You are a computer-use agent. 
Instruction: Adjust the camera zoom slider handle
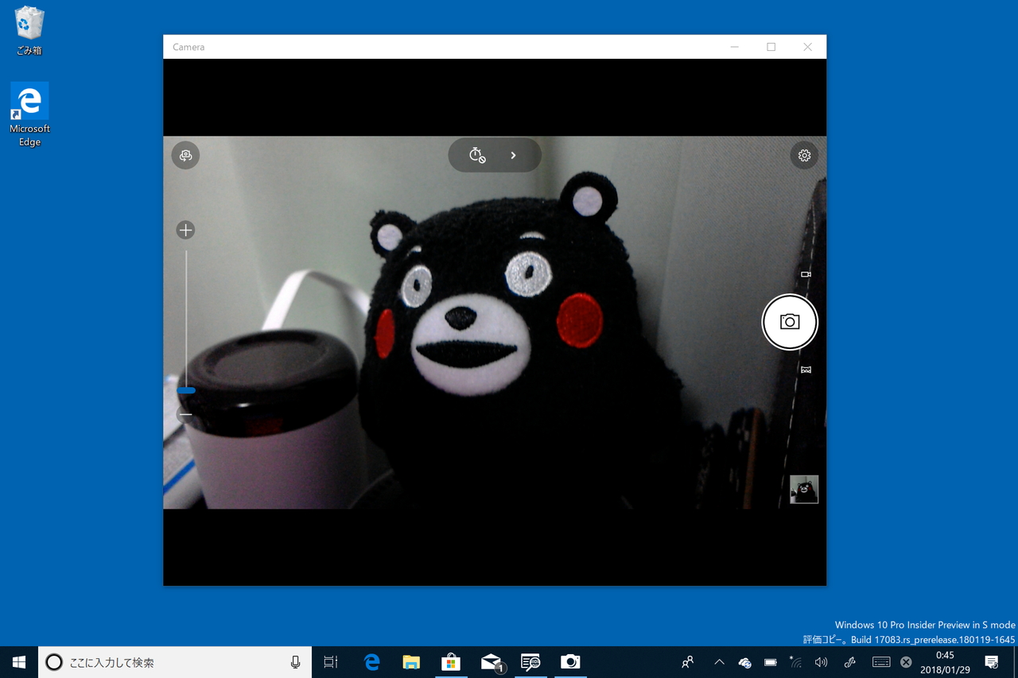[185, 390]
